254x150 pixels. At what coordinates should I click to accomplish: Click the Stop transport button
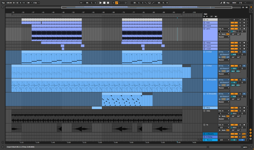pyautogui.click(x=104, y=3)
